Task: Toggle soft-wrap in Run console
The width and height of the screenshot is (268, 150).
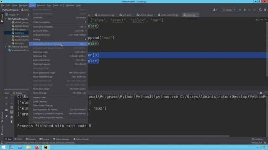Action: 12,107
